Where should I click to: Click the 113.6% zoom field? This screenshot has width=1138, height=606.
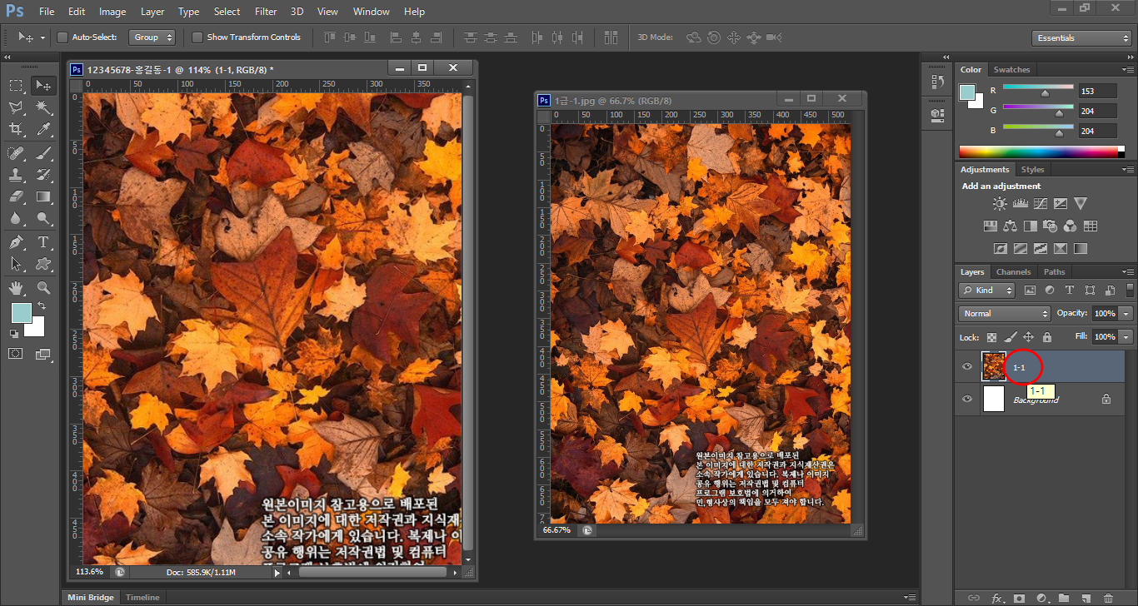point(90,572)
